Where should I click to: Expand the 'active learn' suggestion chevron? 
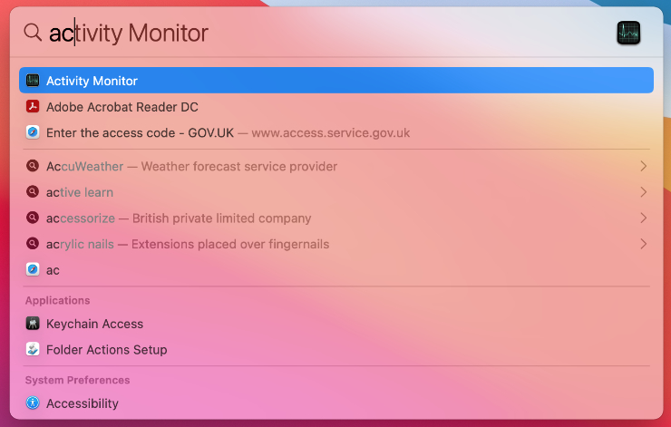tap(643, 192)
